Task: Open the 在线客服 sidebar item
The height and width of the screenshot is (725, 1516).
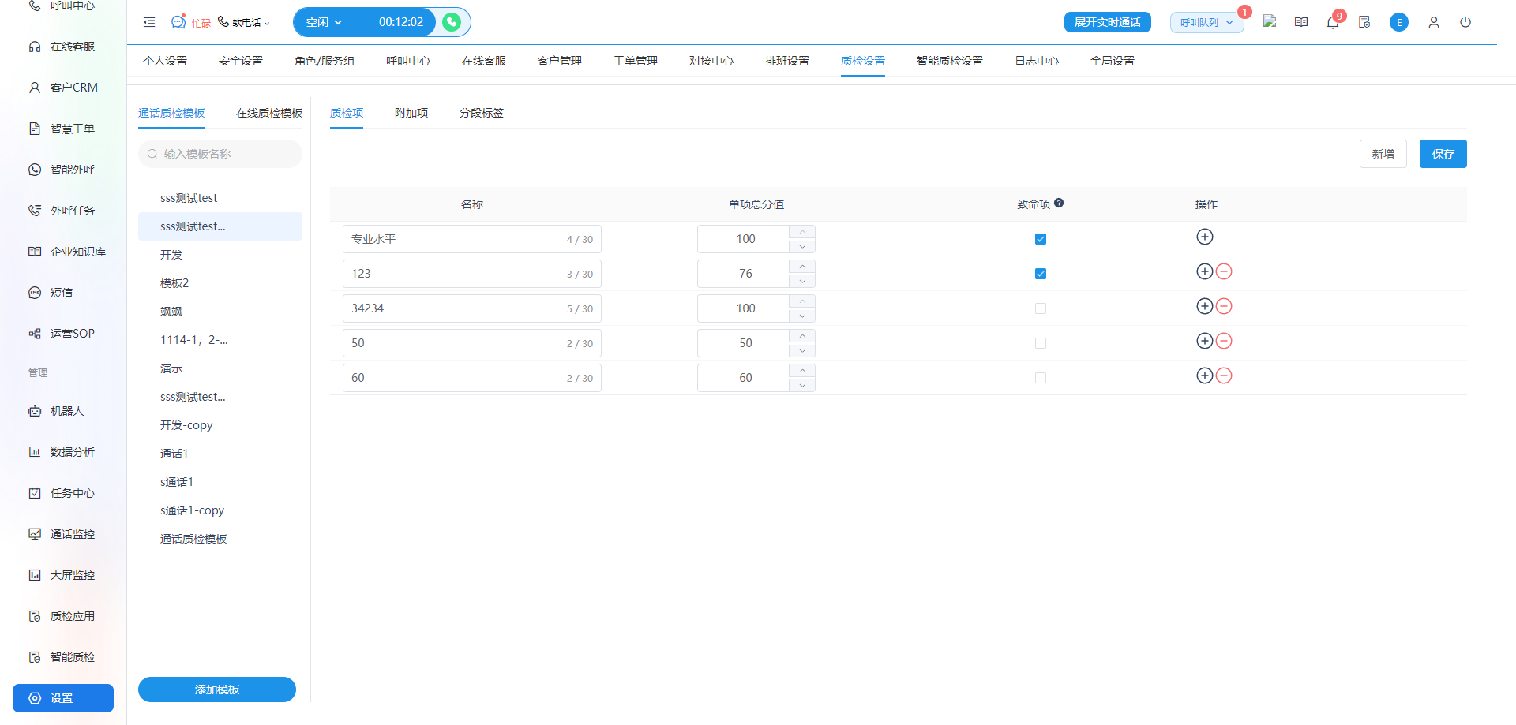Action: (x=63, y=47)
